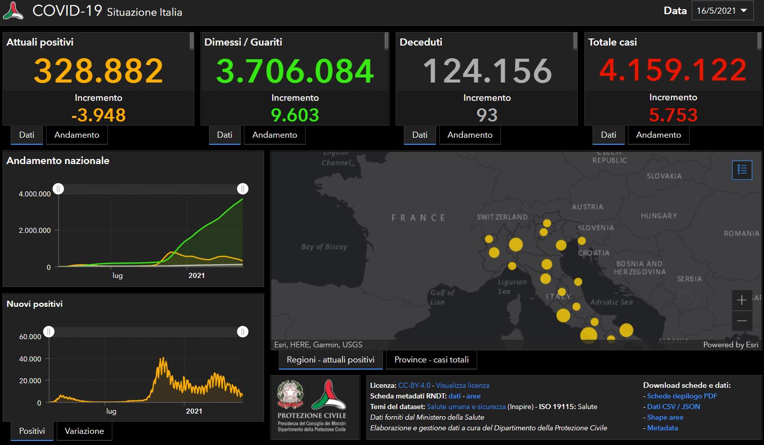Select Andamento tab under Deceduti
The image size is (764, 445).
point(470,135)
